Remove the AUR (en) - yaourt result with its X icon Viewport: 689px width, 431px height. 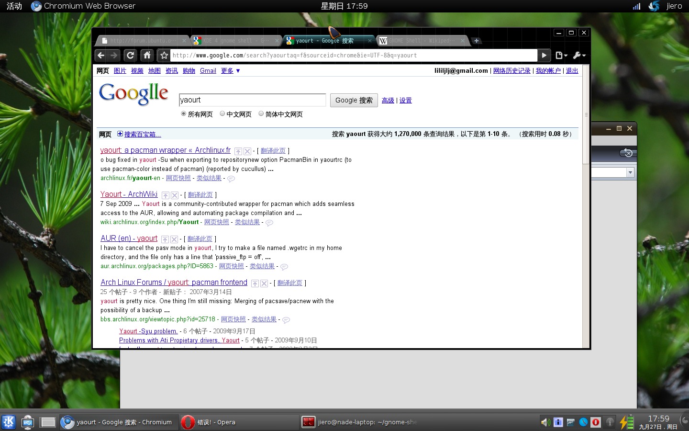point(174,239)
